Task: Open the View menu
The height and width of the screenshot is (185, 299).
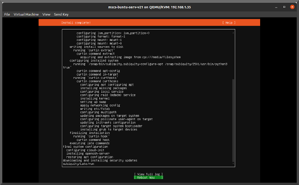Action: point(46,14)
